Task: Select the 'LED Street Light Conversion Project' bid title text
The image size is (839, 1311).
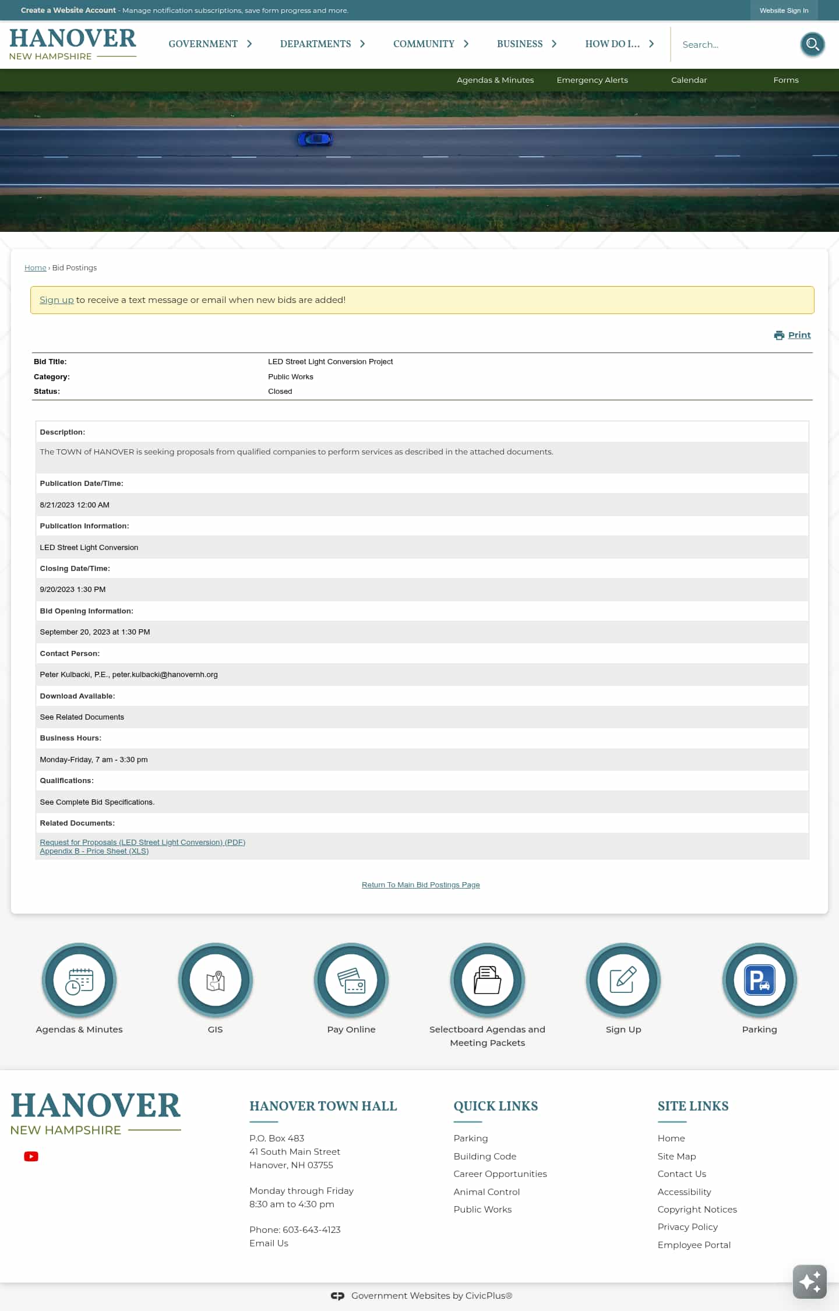Action: coord(330,361)
